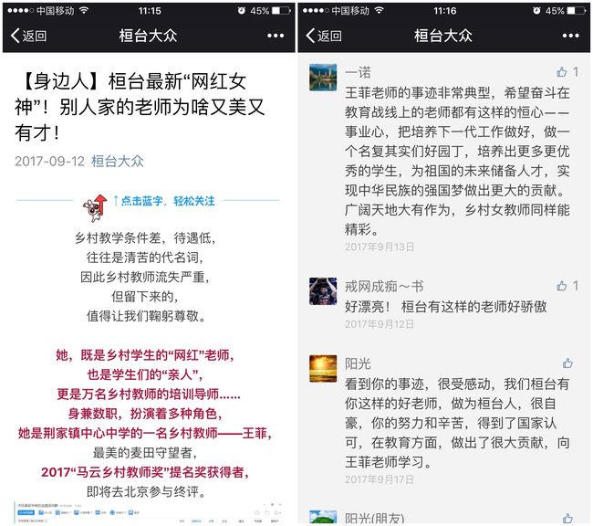Open 阳光's sunset avatar

(x=323, y=368)
